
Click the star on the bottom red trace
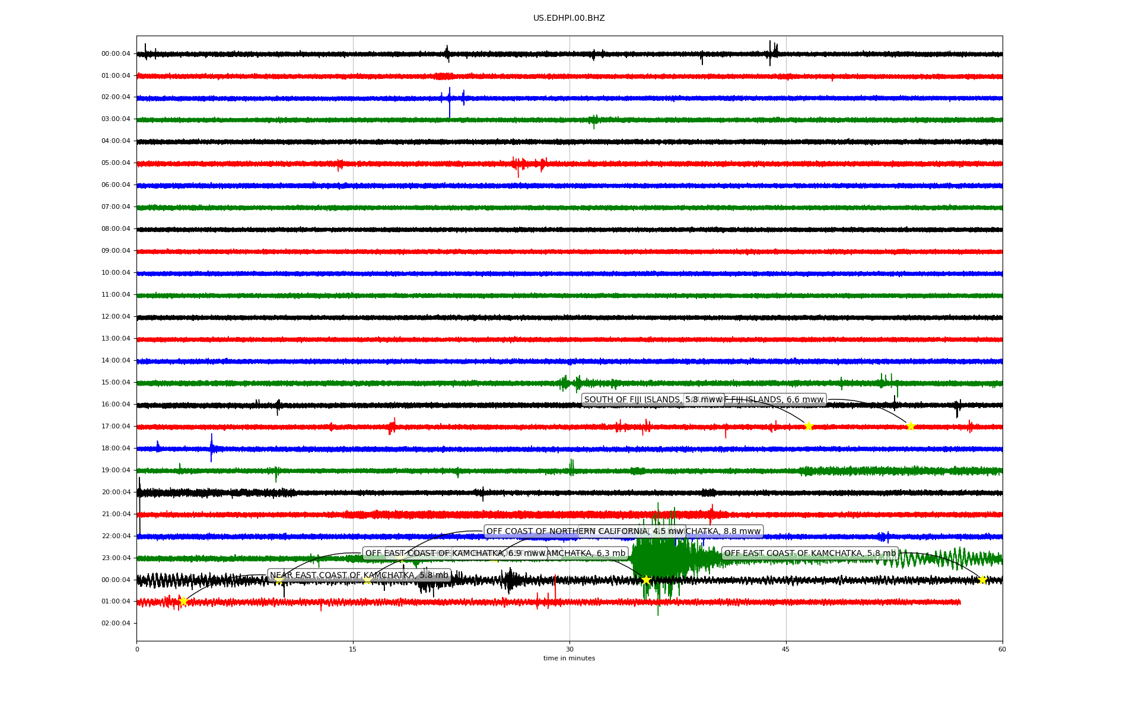click(x=183, y=601)
